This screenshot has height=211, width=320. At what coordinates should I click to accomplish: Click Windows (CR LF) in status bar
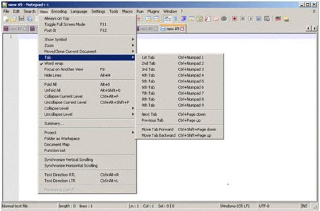(238, 206)
